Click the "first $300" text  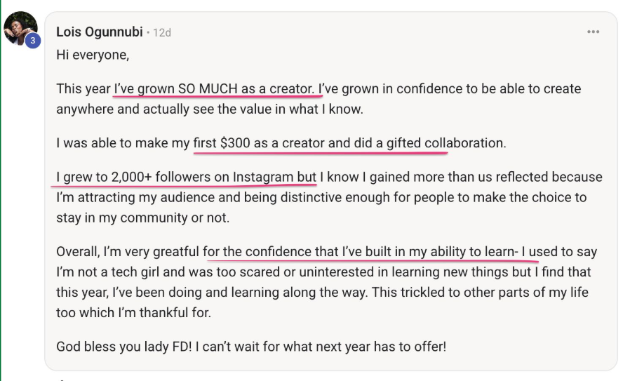point(222,143)
